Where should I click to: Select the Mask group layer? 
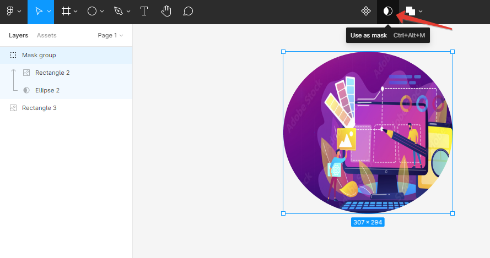(66, 55)
